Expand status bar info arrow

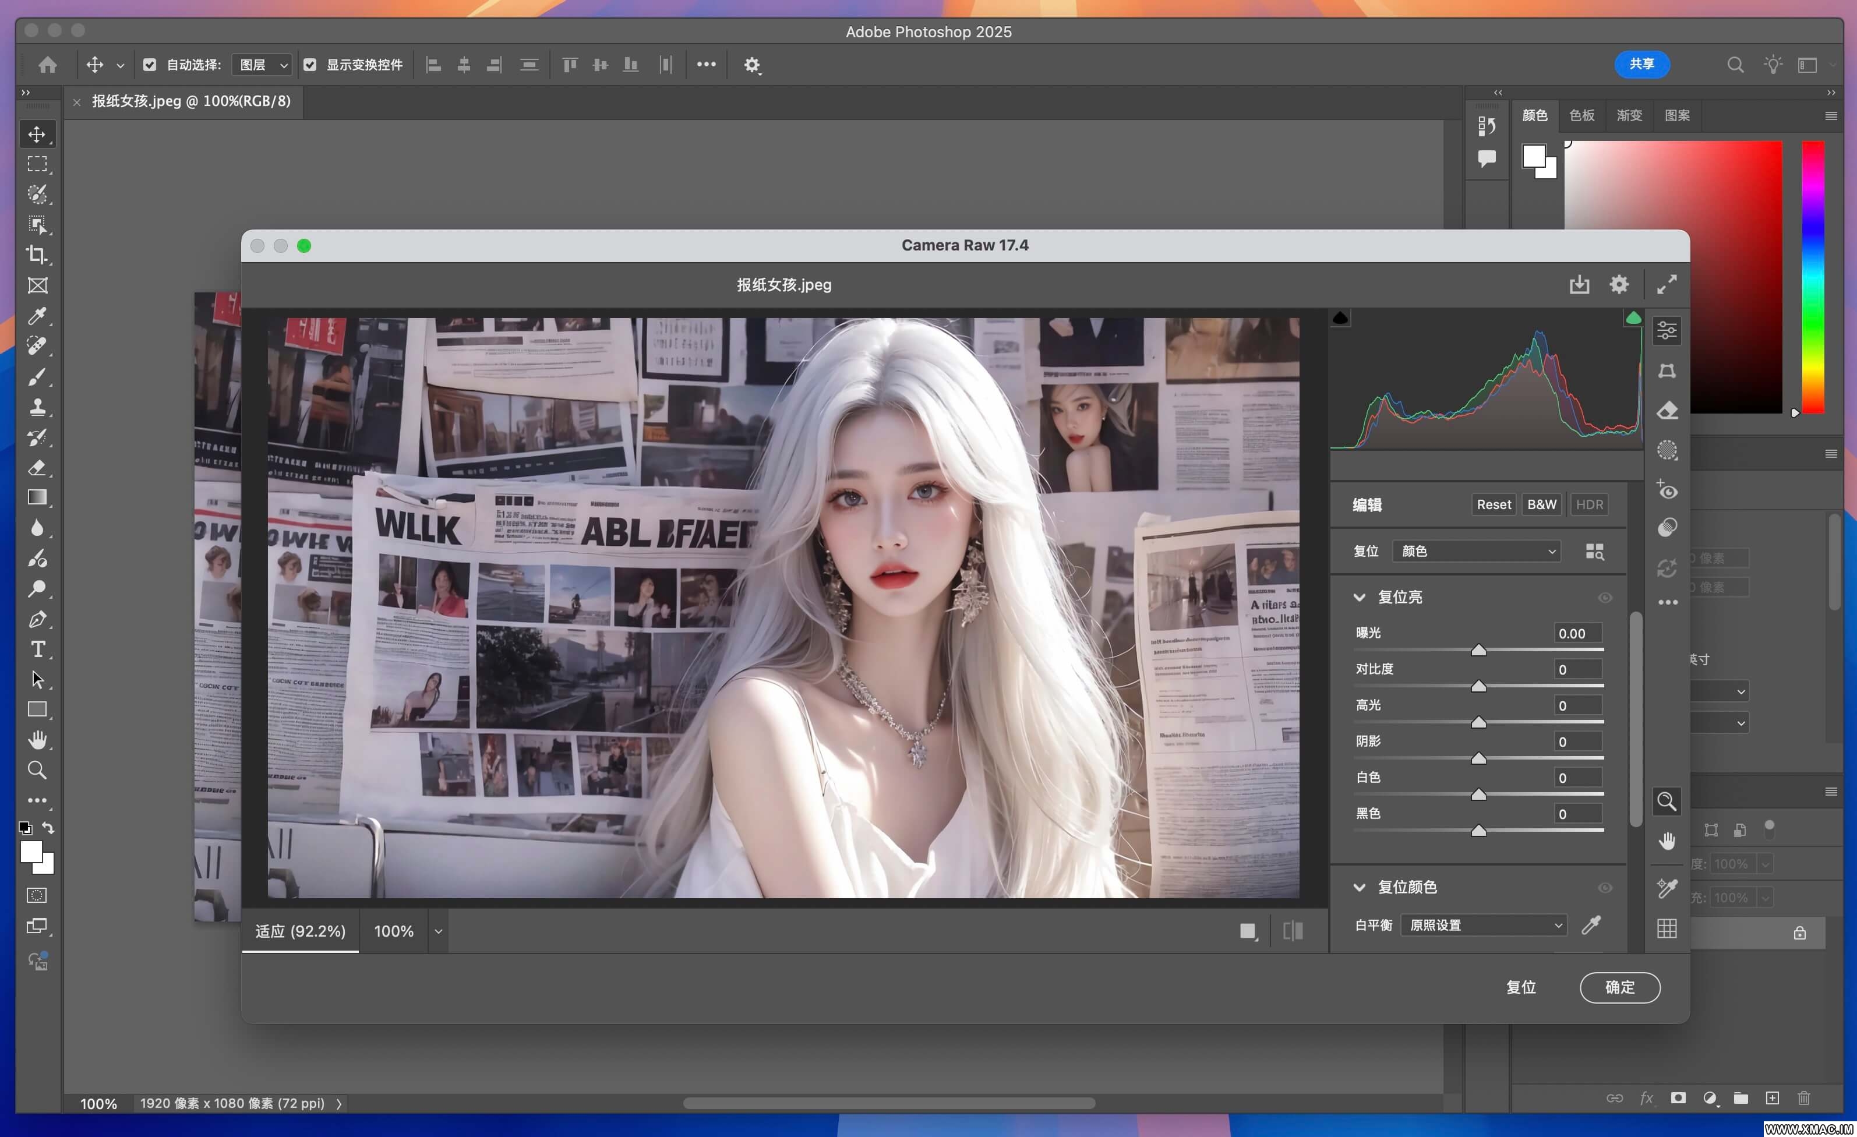tap(339, 1103)
